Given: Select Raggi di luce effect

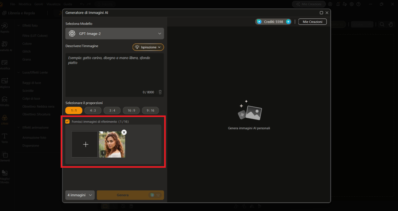Looking at the screenshot, I should tap(32, 83).
